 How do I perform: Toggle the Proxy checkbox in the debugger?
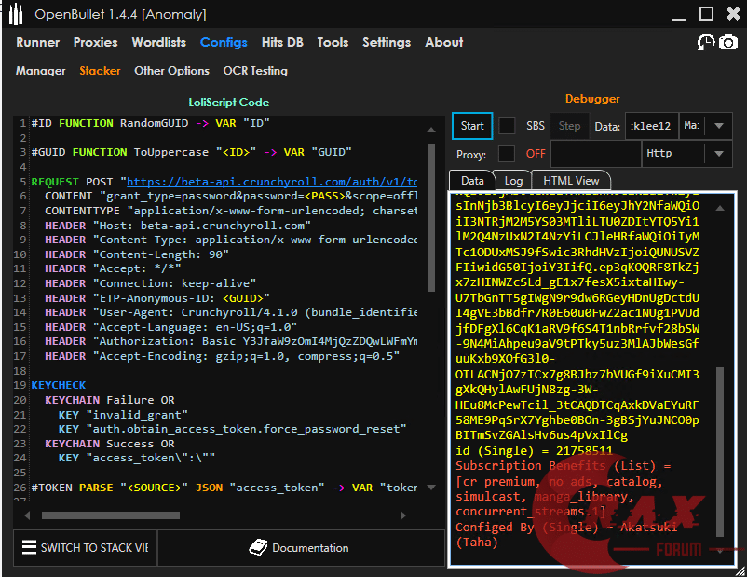point(506,153)
